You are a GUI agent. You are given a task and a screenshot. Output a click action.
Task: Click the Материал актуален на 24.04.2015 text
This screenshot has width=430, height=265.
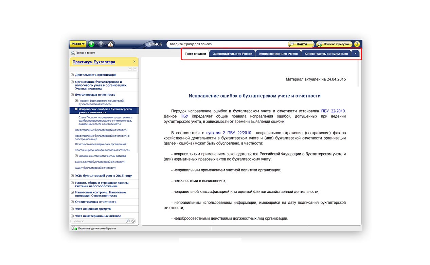click(316, 79)
